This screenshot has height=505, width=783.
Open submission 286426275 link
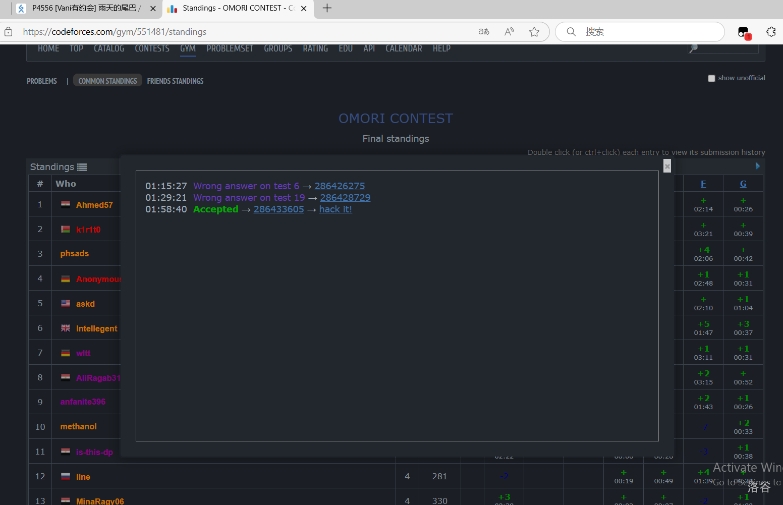(340, 186)
